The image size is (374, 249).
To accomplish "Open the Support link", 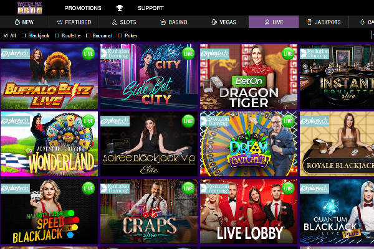I will (150, 8).
